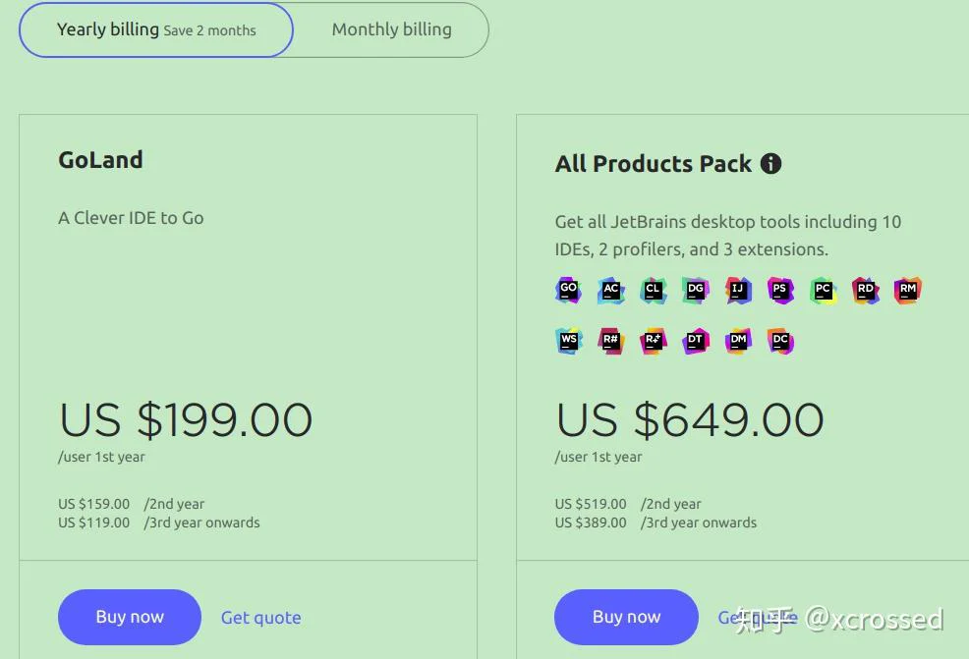969x659 pixels.
Task: Click the DataGrip DG product icon
Action: pyautogui.click(x=695, y=291)
